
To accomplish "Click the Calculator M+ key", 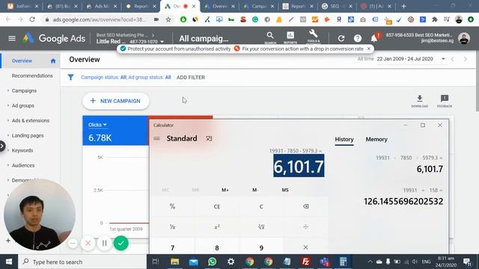I will pos(225,190).
